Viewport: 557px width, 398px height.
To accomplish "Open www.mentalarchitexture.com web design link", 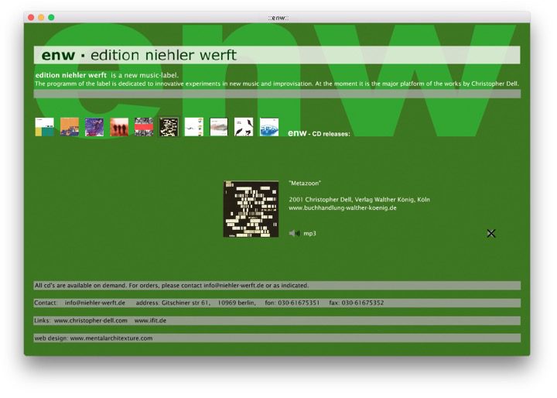I will [111, 338].
